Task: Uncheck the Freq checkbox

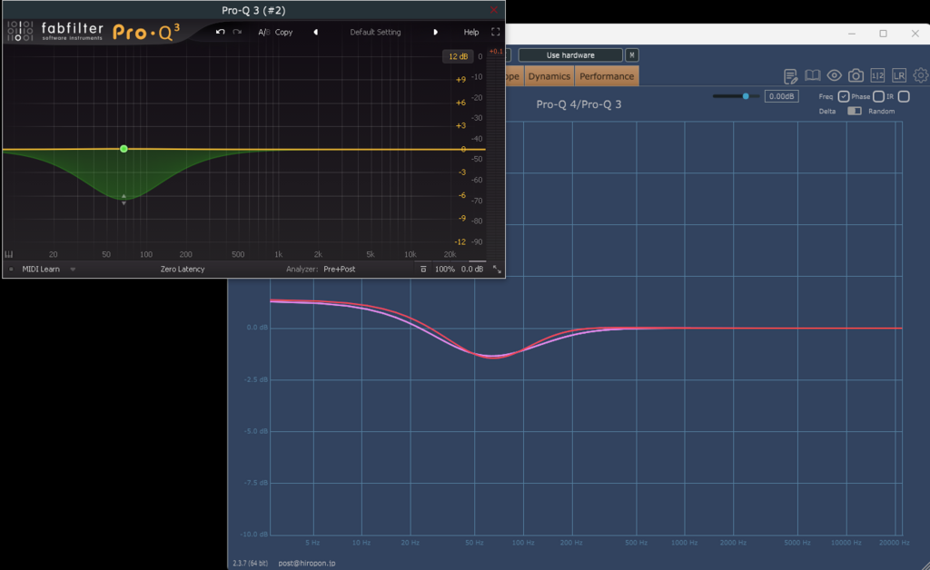Action: [844, 96]
